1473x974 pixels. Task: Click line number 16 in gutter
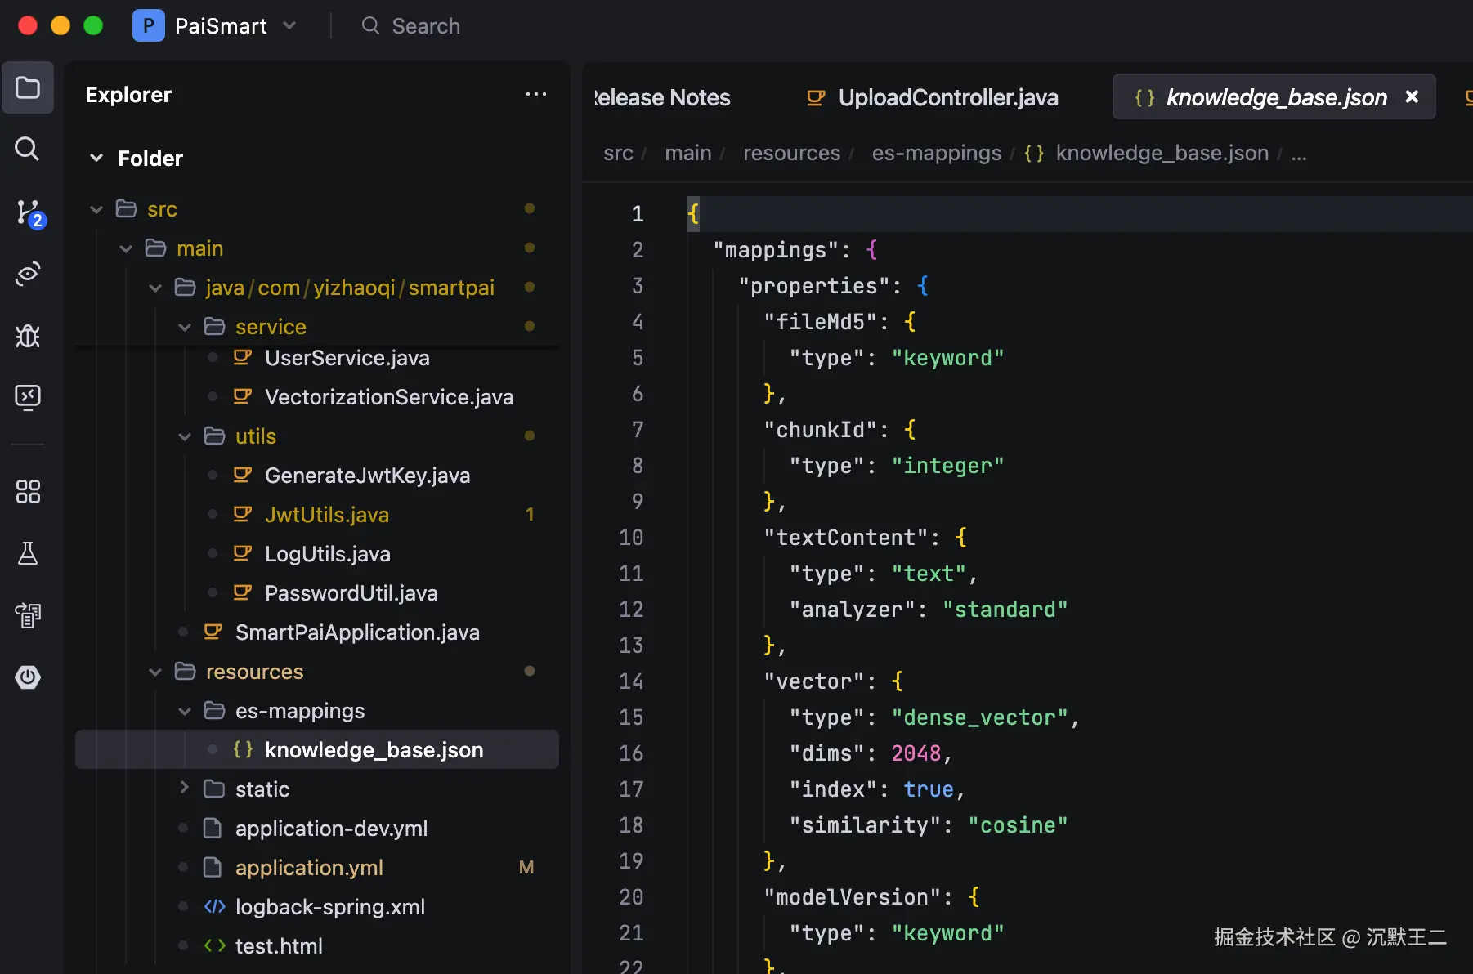(631, 753)
